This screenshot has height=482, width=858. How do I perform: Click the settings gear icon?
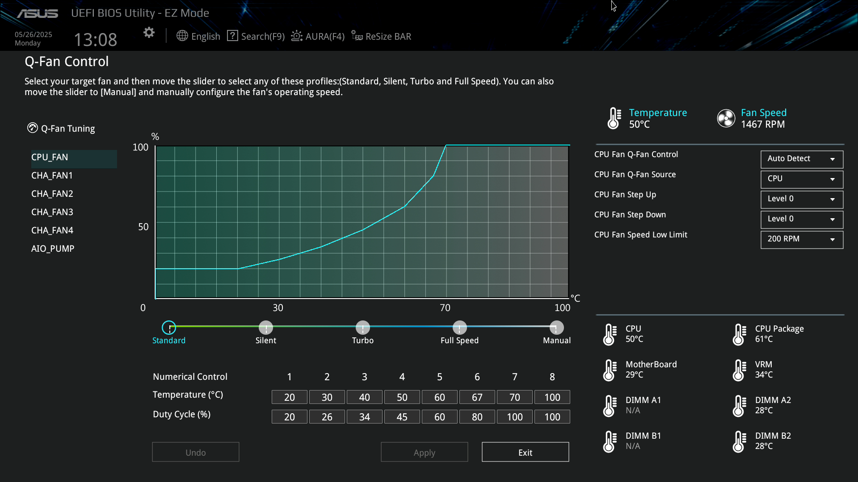click(149, 33)
